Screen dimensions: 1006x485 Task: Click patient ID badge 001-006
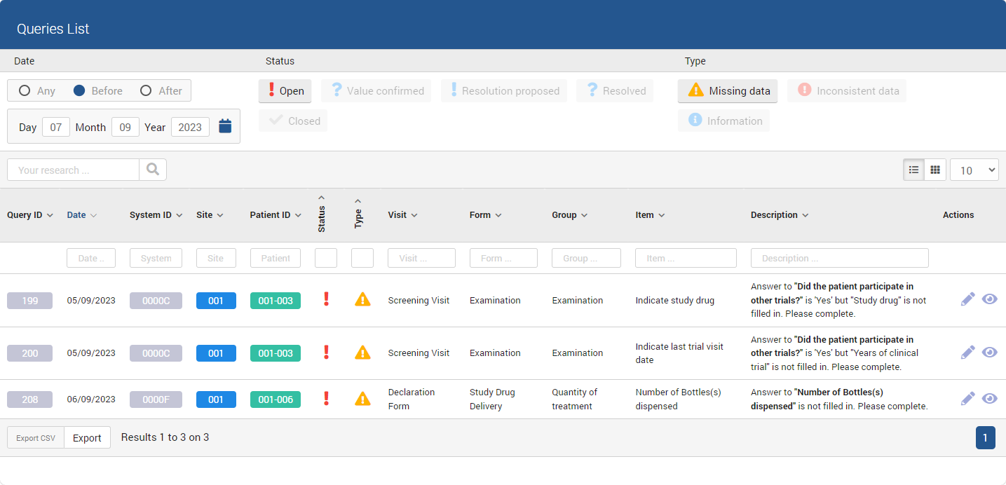coord(276,399)
